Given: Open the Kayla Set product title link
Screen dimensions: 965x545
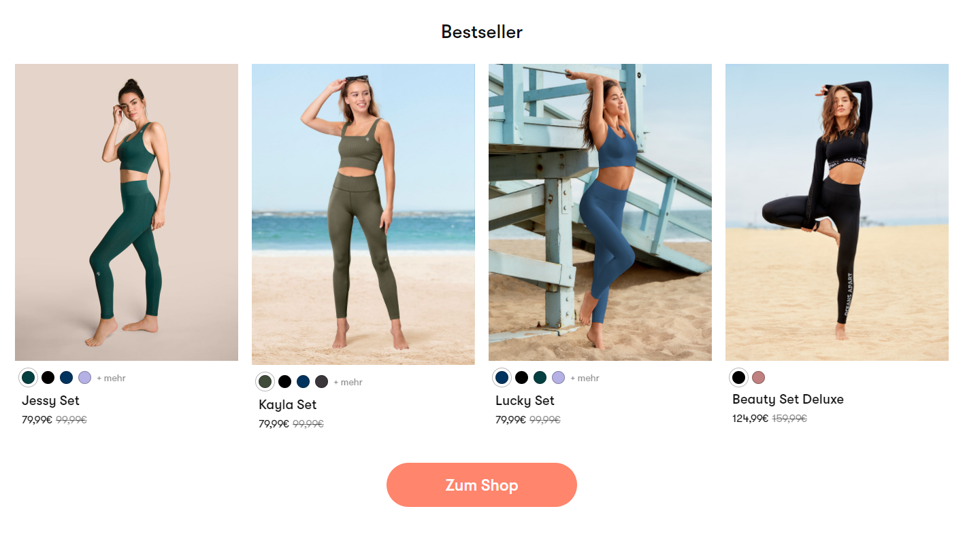Looking at the screenshot, I should [287, 405].
